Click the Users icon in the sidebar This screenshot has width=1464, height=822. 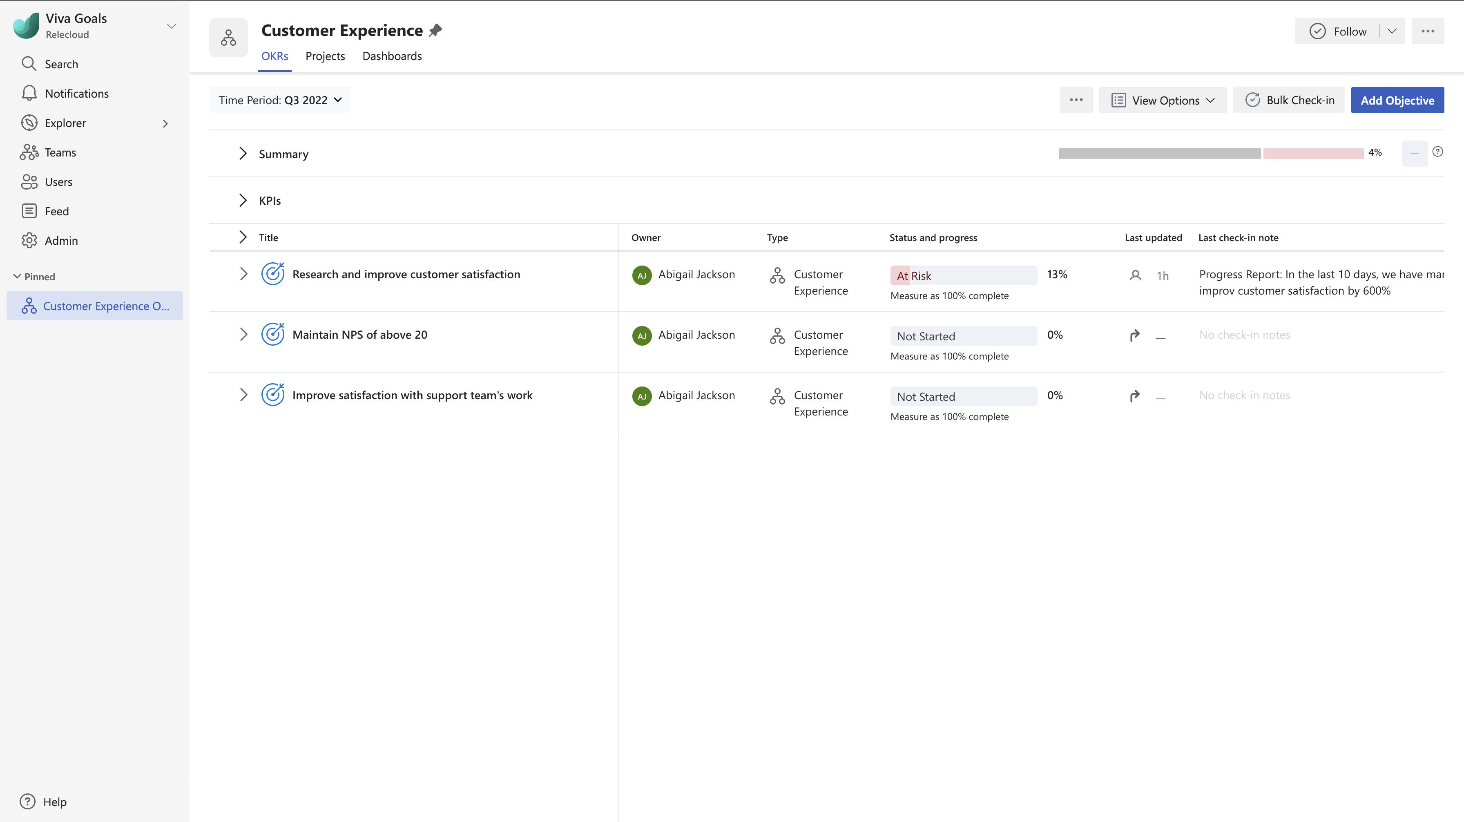pos(29,182)
